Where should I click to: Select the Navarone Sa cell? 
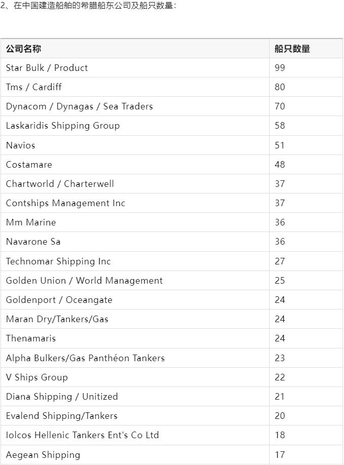[135, 242]
